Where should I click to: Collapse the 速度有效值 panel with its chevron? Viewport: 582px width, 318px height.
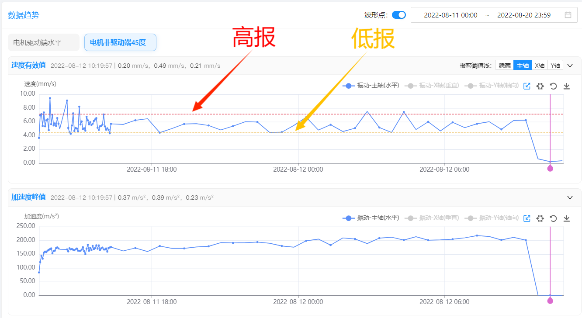click(570, 66)
